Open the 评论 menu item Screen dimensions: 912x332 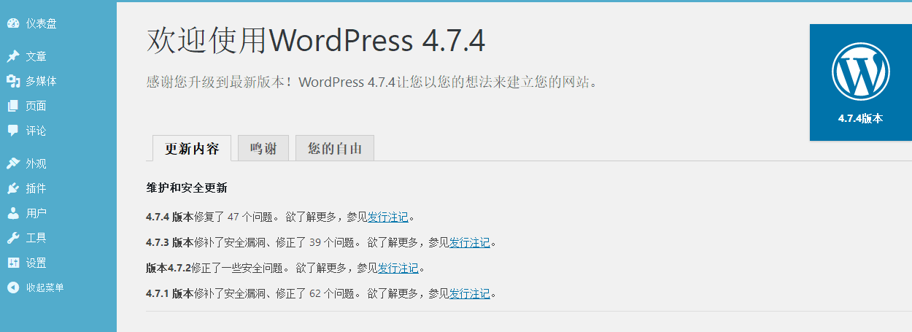pos(58,131)
